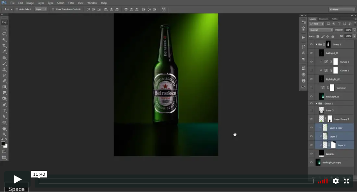The image size is (357, 192).
Task: Open the Fill slider arrow
Action: (354, 36)
